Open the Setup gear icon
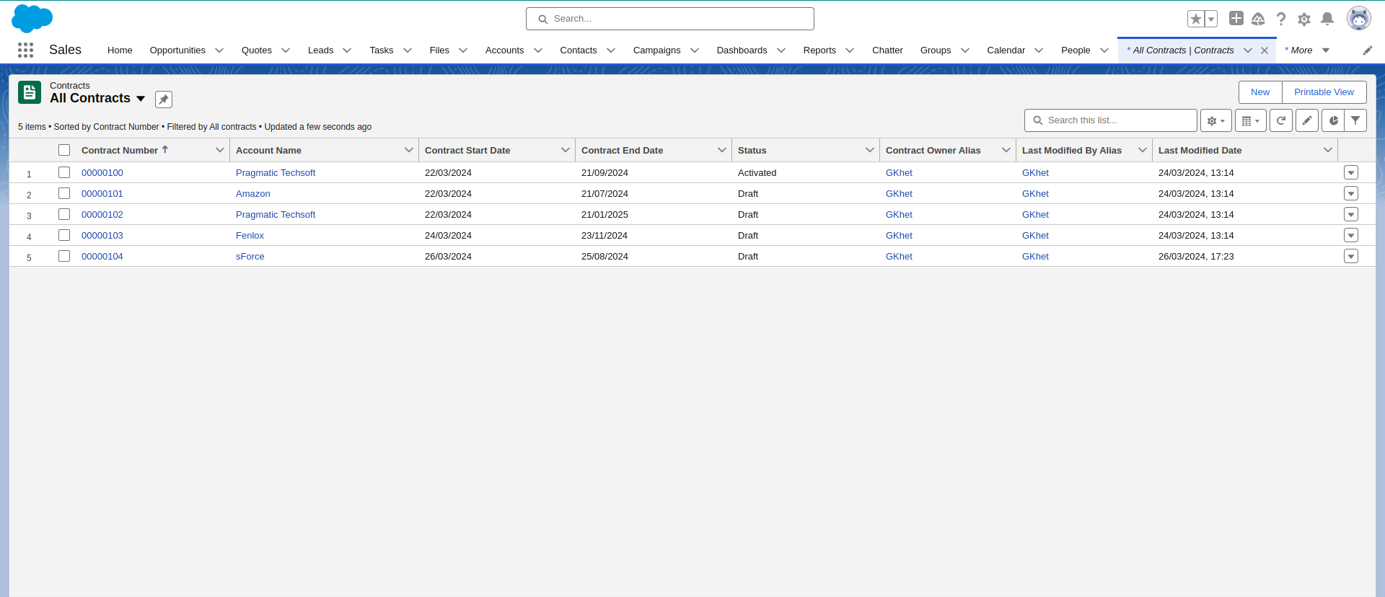Screen dimensions: 1385x597 click(1304, 19)
